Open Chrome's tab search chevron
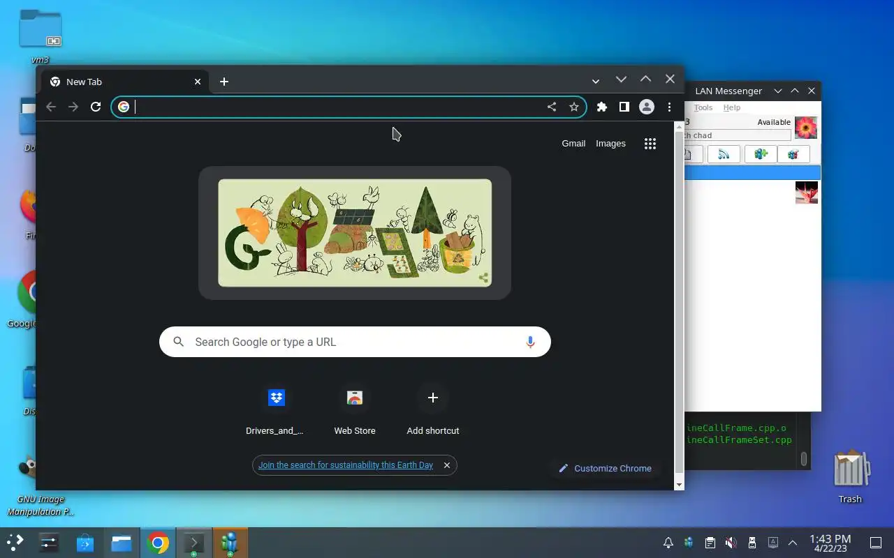Screen dimensions: 894x558 point(596,82)
